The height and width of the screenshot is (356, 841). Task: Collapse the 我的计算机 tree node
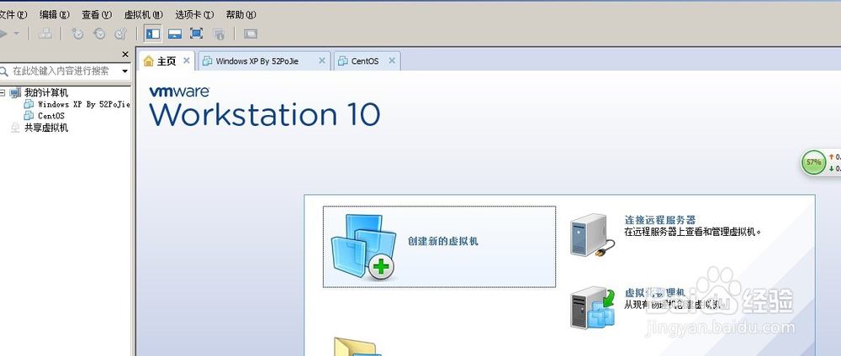[3, 92]
